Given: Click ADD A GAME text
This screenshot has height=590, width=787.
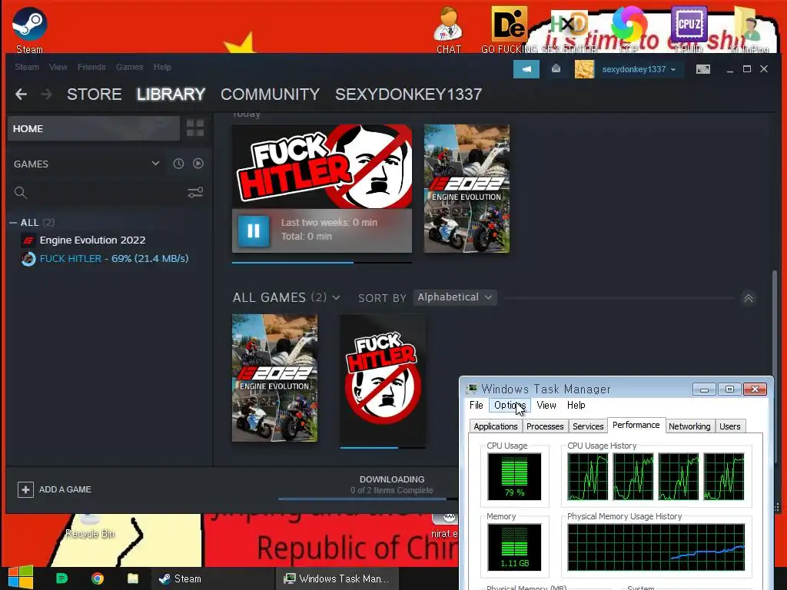Looking at the screenshot, I should point(65,489).
